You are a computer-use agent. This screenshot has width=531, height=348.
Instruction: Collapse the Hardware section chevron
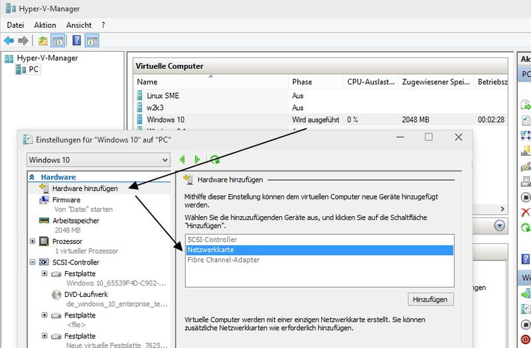32,177
